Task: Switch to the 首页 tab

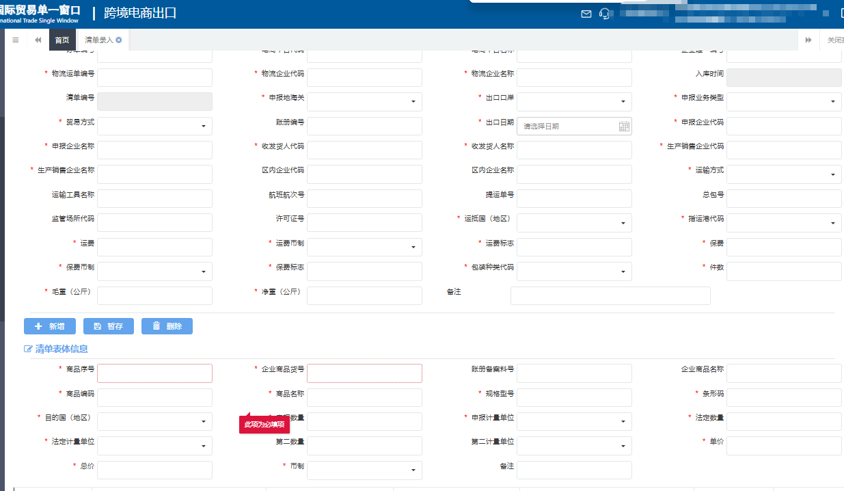Action: (x=62, y=40)
